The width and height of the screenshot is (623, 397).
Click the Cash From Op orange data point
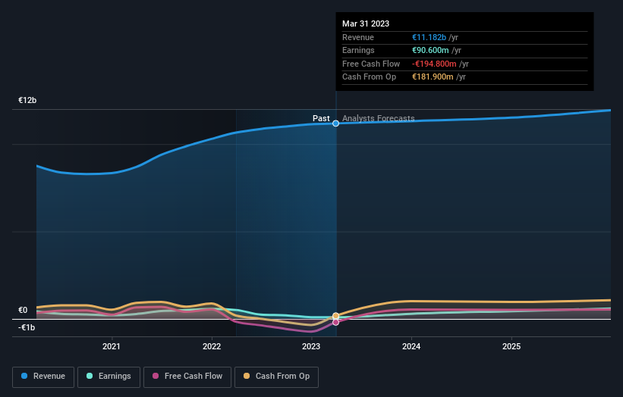pos(335,316)
